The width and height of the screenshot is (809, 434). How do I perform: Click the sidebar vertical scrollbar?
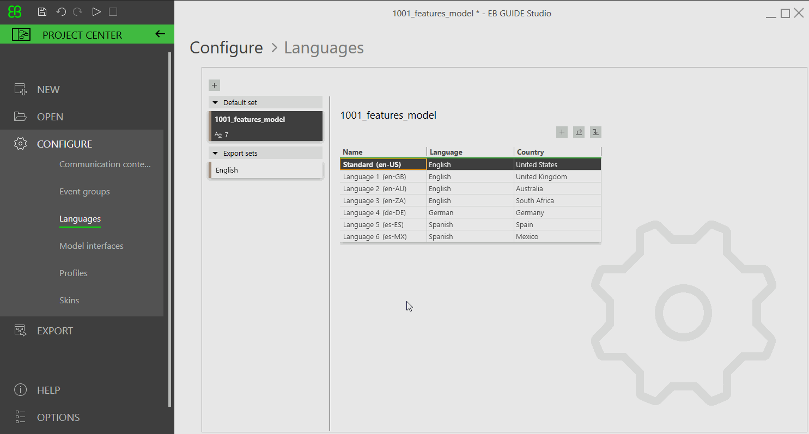[x=169, y=229]
